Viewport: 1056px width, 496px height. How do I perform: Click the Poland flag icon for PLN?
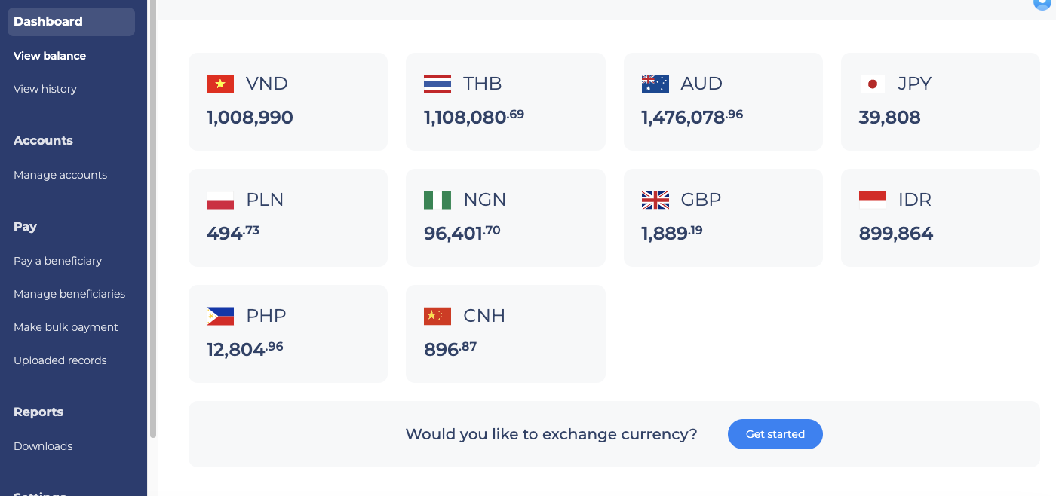220,200
